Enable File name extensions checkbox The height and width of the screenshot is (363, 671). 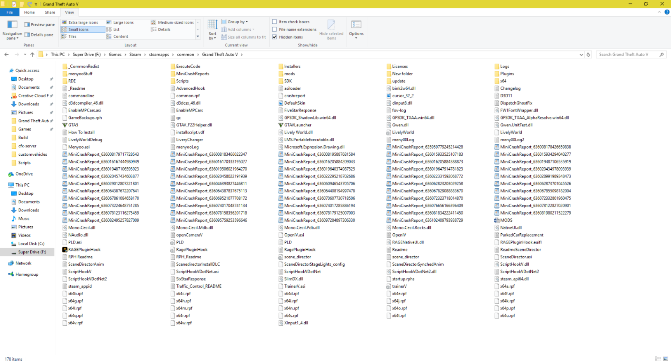[274, 30]
